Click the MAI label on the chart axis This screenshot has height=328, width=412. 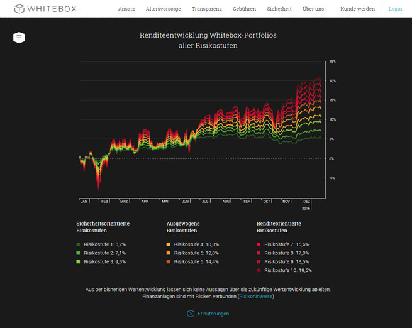click(x=165, y=202)
